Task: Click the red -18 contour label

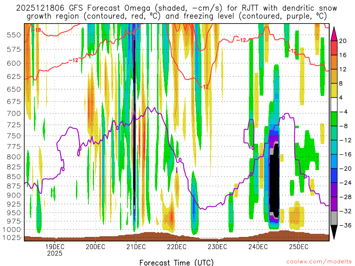Action: (x=36, y=30)
